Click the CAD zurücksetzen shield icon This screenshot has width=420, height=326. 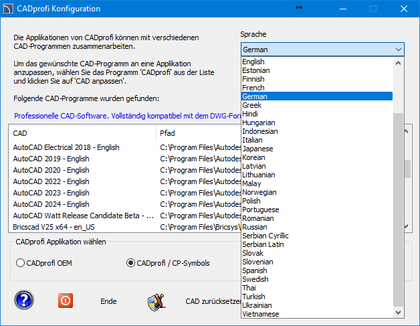[x=156, y=301]
